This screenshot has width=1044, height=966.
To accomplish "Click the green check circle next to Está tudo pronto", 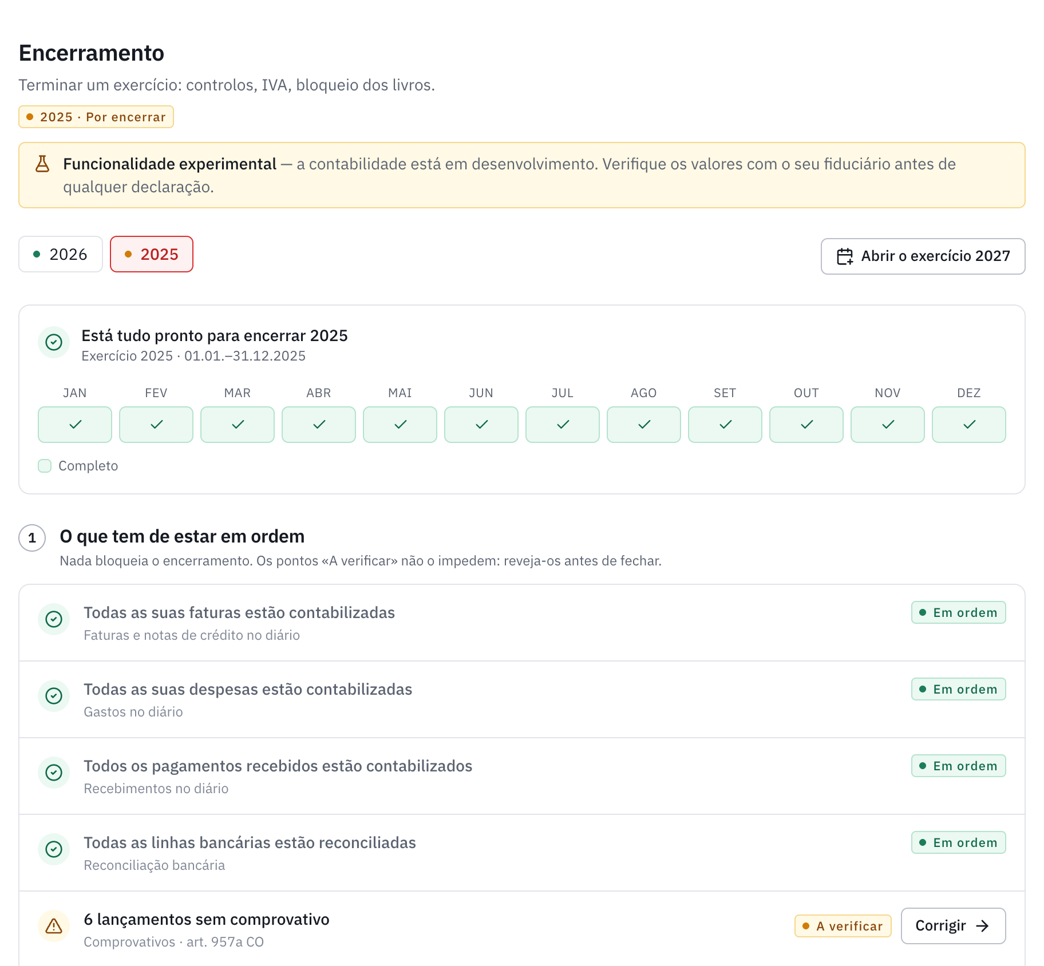I will pyautogui.click(x=54, y=342).
